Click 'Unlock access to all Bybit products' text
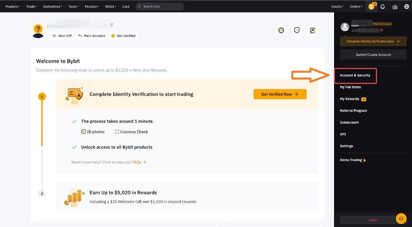 coord(117,147)
